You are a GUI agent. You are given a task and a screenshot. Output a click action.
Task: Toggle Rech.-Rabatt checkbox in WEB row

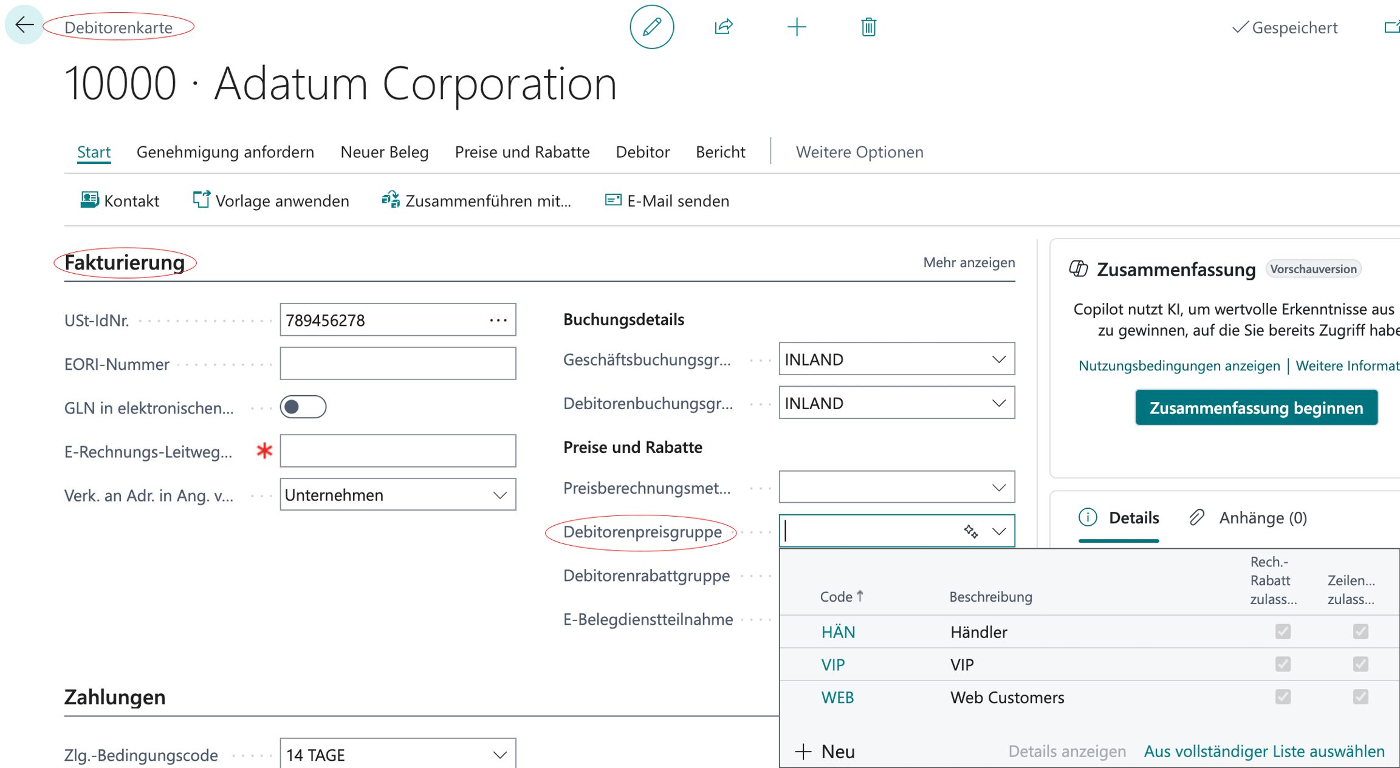click(1283, 698)
